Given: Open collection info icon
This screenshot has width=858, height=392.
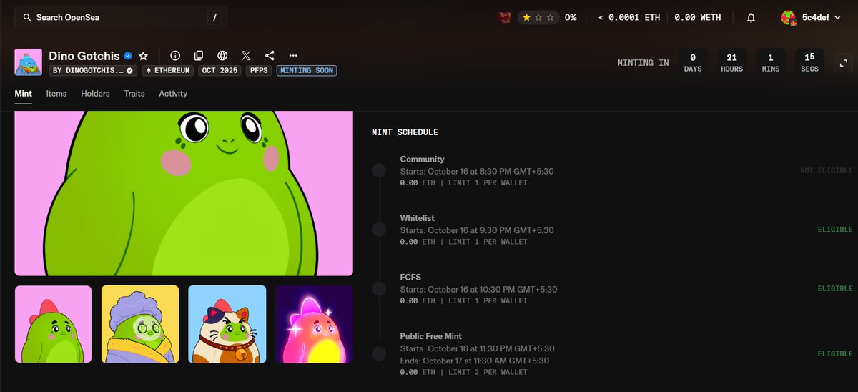Looking at the screenshot, I should (175, 55).
